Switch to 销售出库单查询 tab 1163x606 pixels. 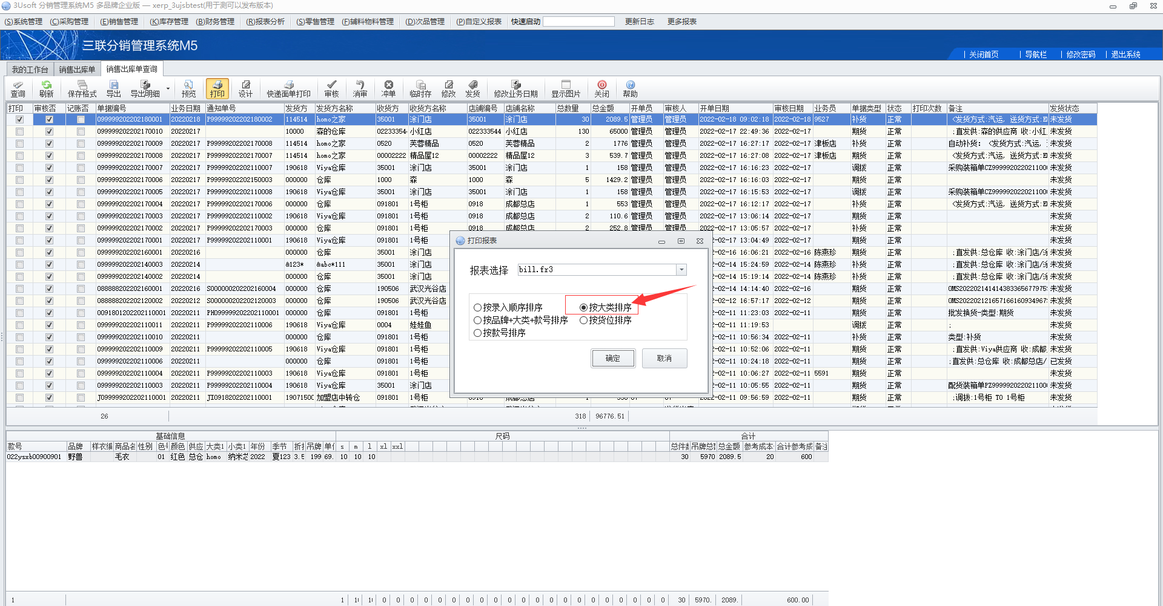(x=131, y=69)
